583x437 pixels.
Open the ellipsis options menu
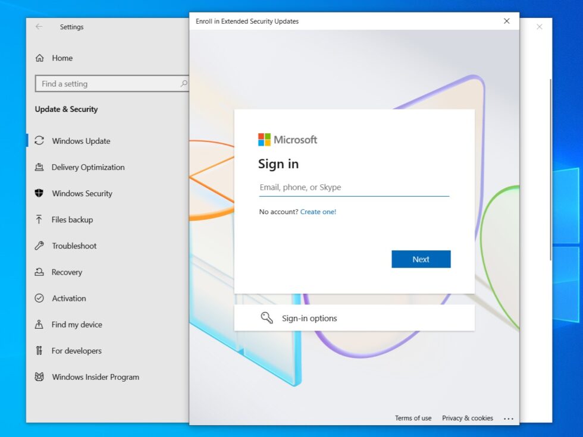click(509, 418)
